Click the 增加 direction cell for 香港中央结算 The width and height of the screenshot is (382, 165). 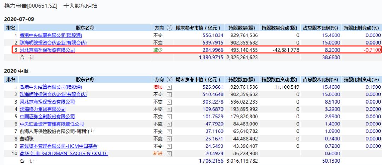click(x=157, y=87)
